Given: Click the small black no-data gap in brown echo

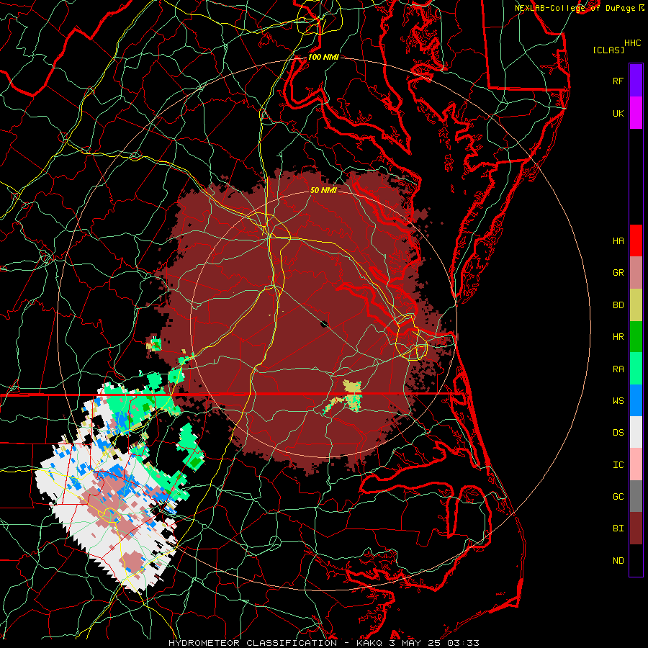Looking at the screenshot, I should click(x=325, y=323).
